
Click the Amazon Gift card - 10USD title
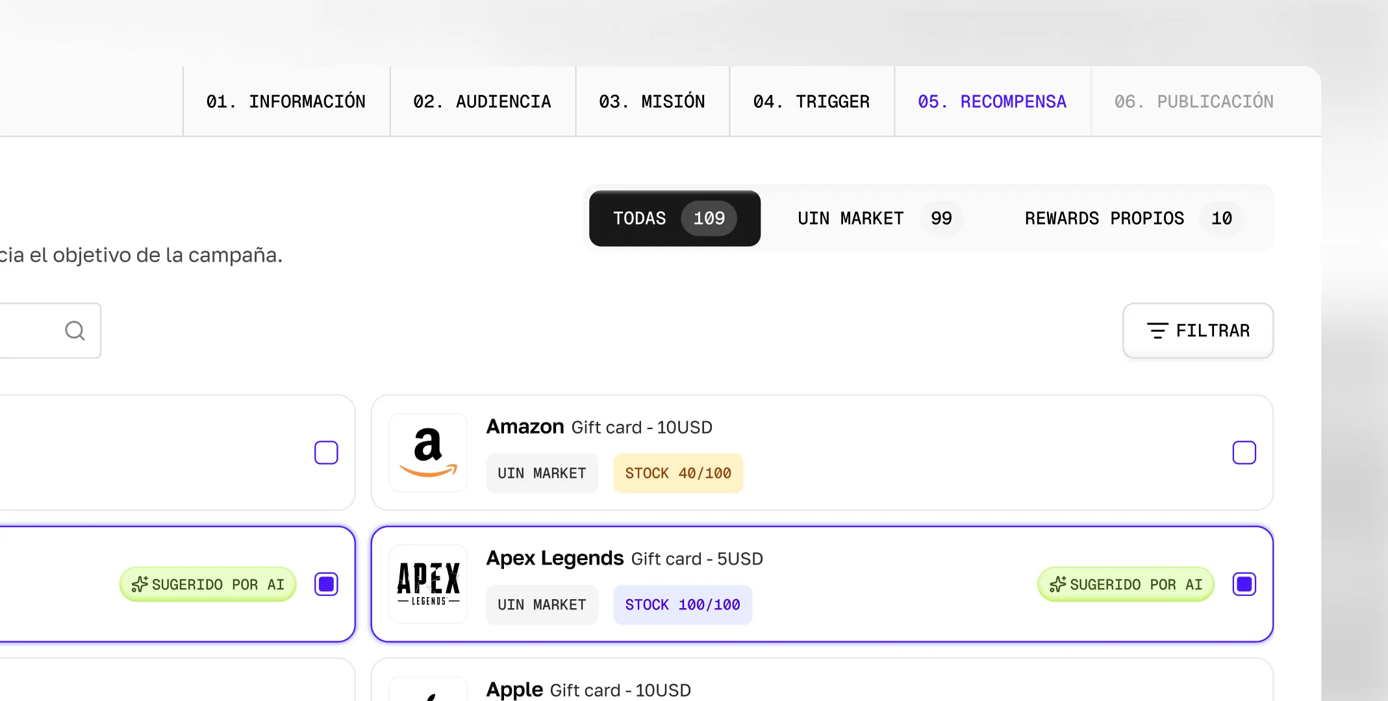599,427
